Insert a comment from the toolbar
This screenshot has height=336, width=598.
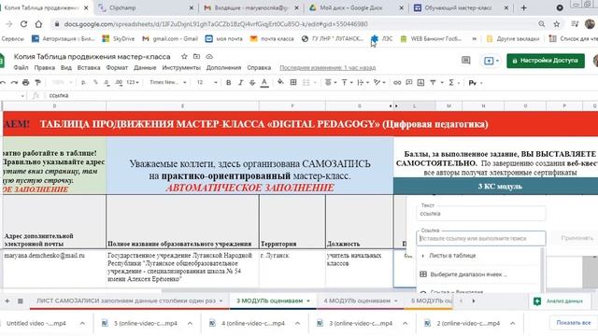[x=409, y=82]
